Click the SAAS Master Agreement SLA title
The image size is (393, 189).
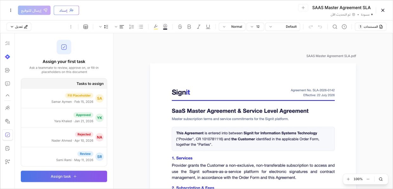341,8
